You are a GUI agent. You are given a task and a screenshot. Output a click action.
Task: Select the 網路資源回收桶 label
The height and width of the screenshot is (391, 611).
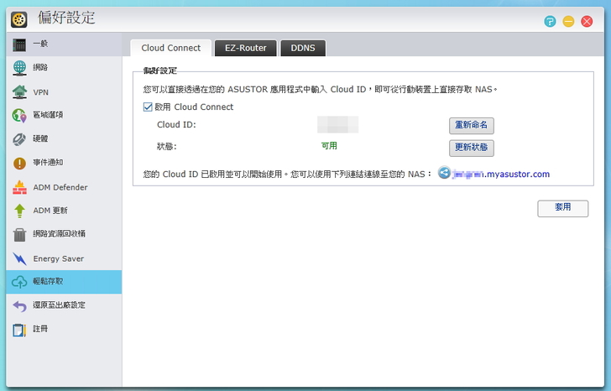60,233
